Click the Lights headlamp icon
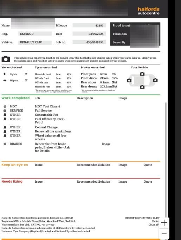The height and width of the screenshot is (240, 181). (x=5, y=74)
